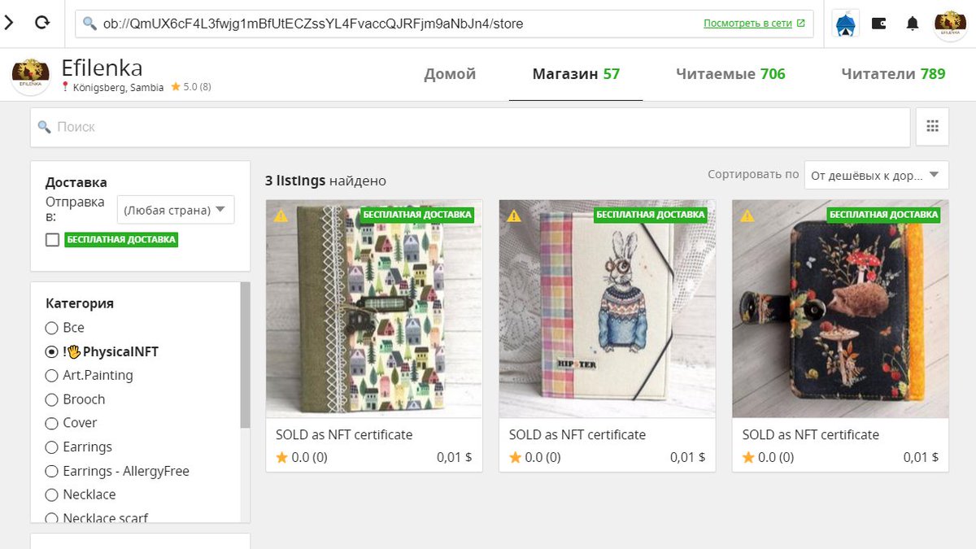Select the Все category radio button
The image size is (976, 549).
tap(52, 328)
